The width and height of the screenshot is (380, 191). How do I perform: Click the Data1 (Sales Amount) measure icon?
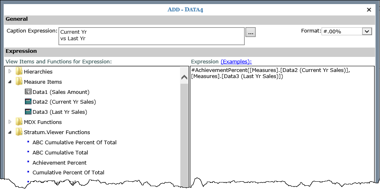point(28,92)
